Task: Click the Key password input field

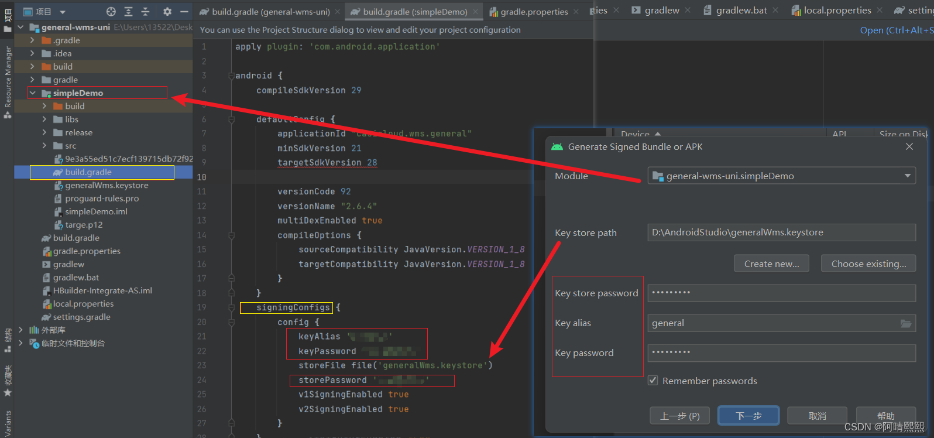Action: click(782, 353)
